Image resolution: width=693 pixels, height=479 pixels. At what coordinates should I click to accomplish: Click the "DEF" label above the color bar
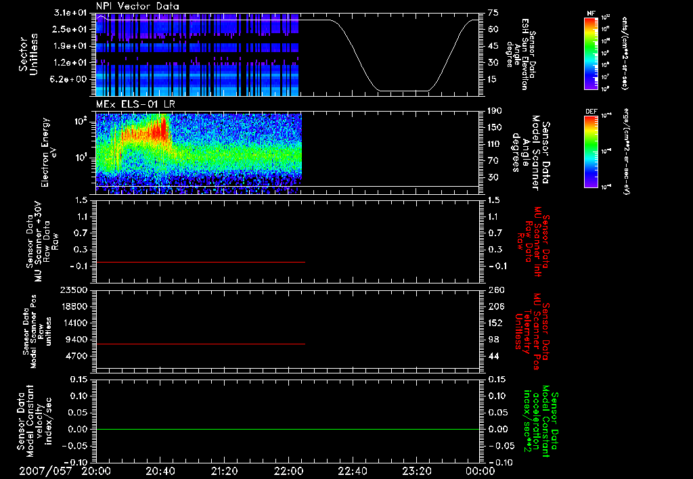point(591,112)
